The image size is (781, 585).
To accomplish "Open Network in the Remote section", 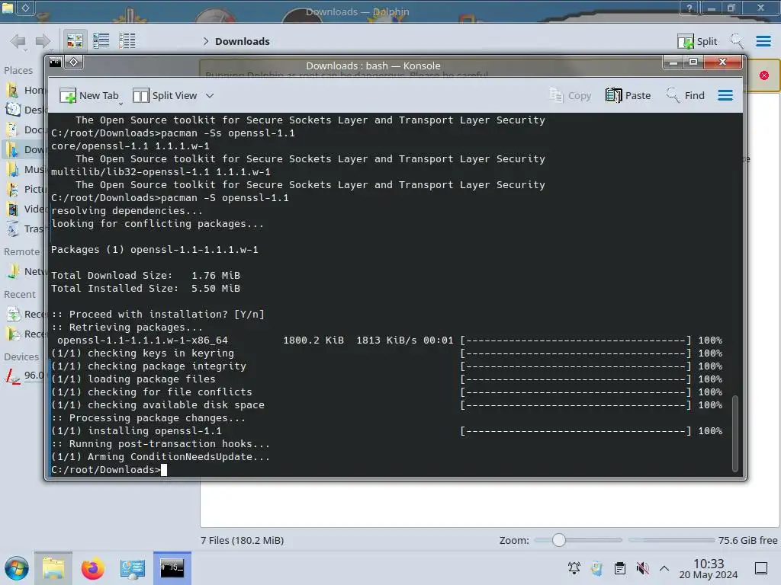I will (24, 272).
